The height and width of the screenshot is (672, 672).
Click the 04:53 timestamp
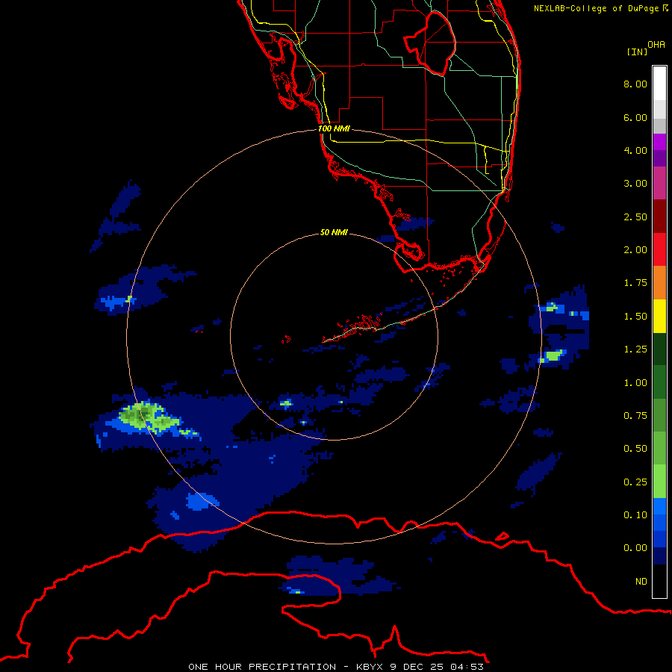467,667
